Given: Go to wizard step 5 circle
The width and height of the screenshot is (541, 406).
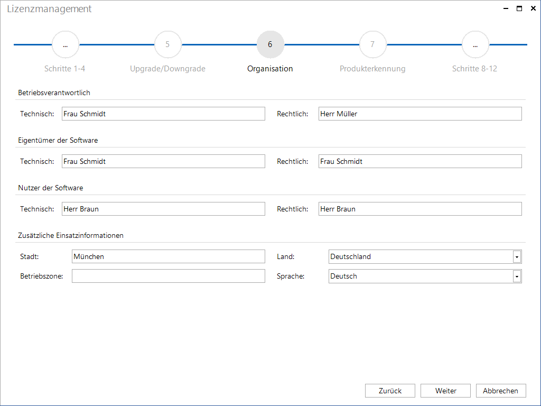Looking at the screenshot, I should pyautogui.click(x=167, y=44).
